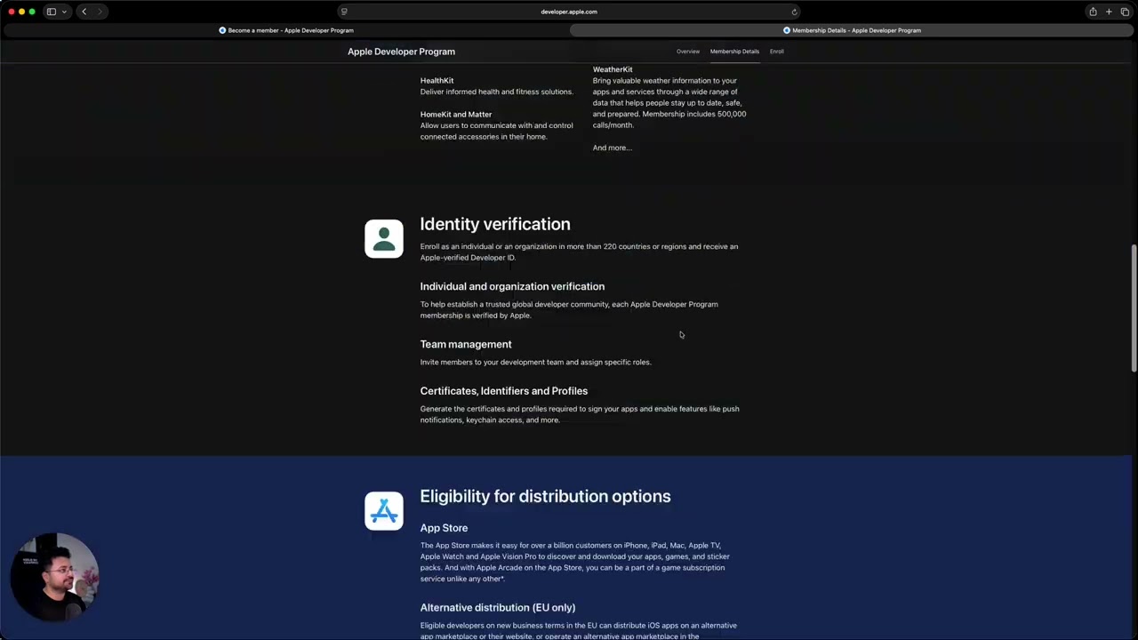Screen dimensions: 1138x640
Task: Open Membership Details nav link
Action: click(x=734, y=52)
